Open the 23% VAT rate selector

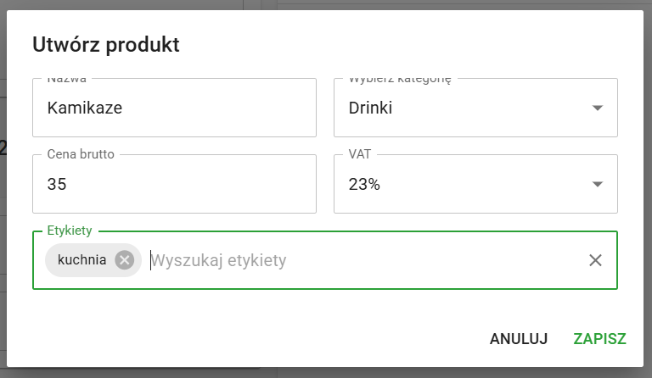458,184
